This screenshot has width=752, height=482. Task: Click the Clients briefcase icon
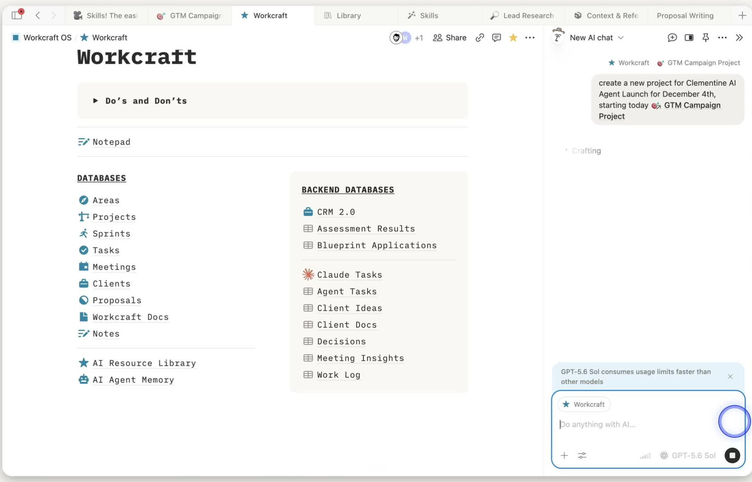click(84, 283)
